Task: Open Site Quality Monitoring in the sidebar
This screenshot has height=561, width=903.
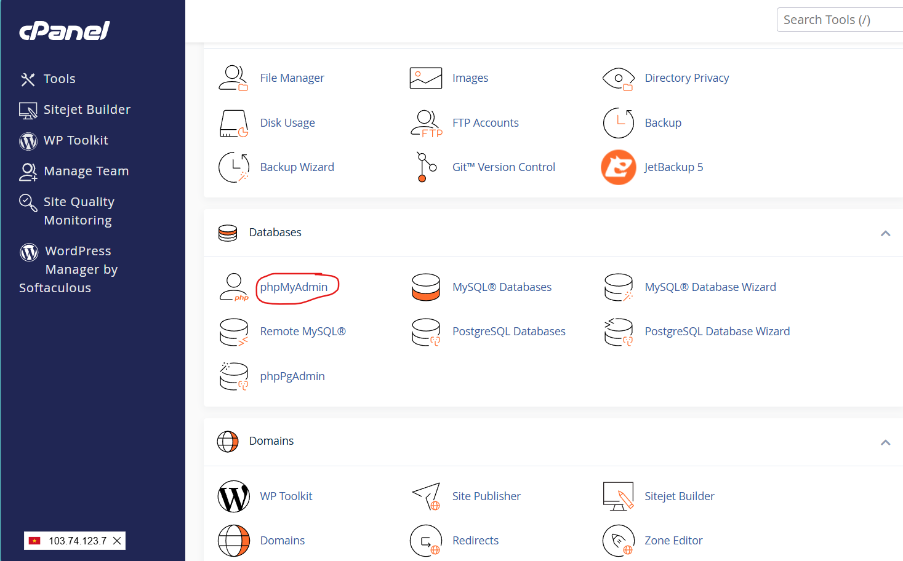Action: (x=79, y=211)
